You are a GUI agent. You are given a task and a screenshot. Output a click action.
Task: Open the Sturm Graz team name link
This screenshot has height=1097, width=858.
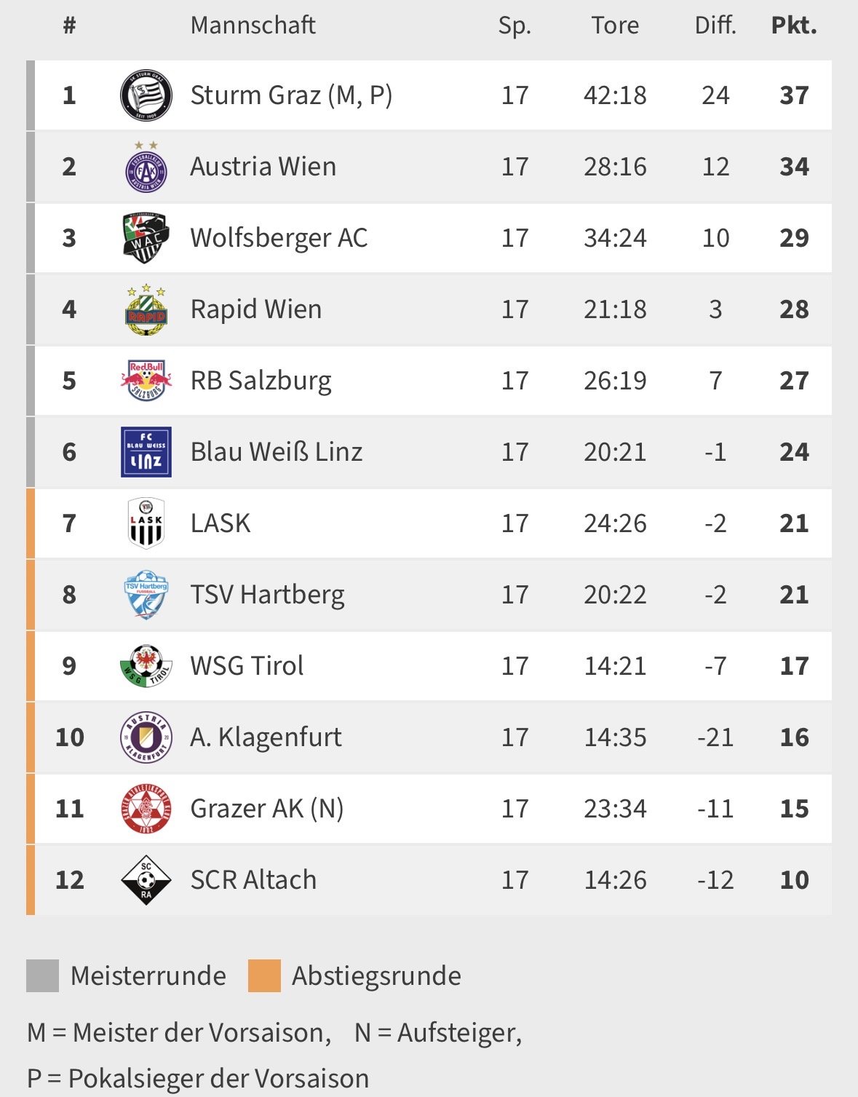coord(291,95)
